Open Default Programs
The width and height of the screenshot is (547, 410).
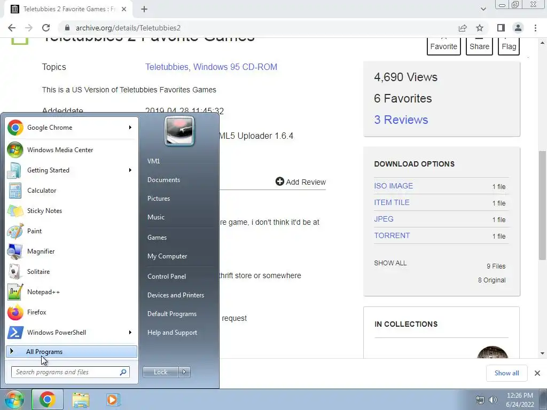point(171,314)
